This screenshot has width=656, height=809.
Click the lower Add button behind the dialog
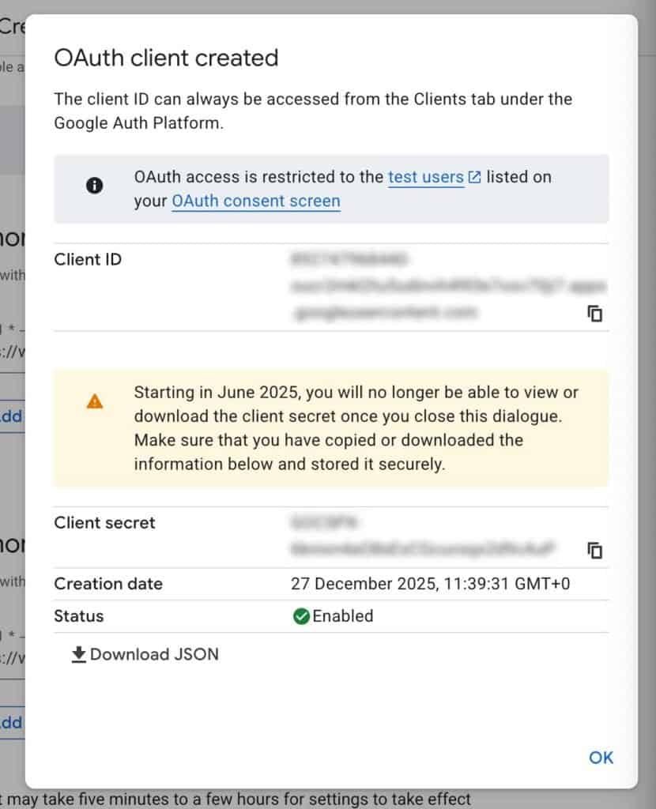[10, 722]
